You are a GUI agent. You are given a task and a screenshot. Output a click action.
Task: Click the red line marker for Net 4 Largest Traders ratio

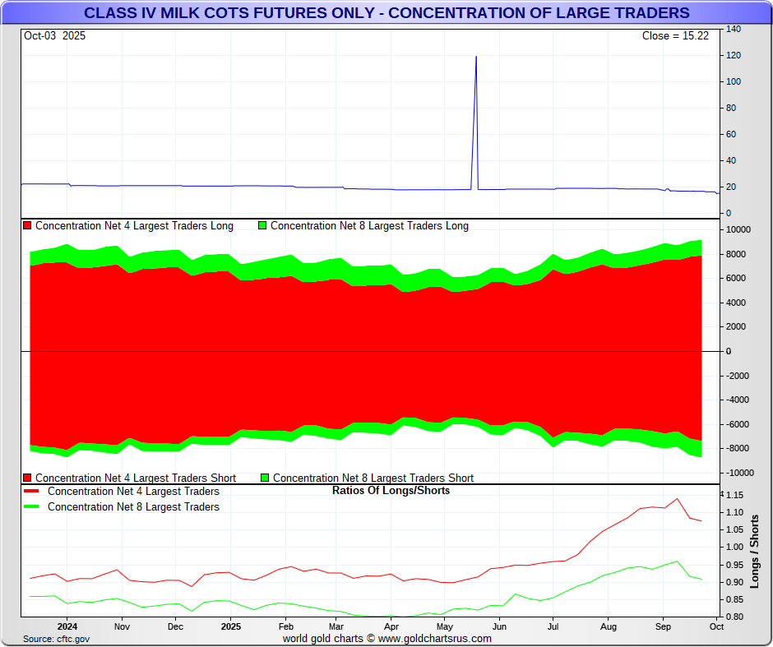[x=33, y=492]
